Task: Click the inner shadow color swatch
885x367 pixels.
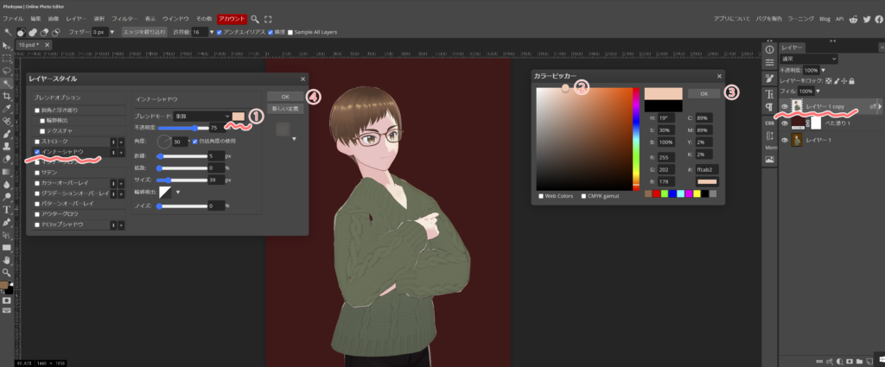Action: (239, 116)
